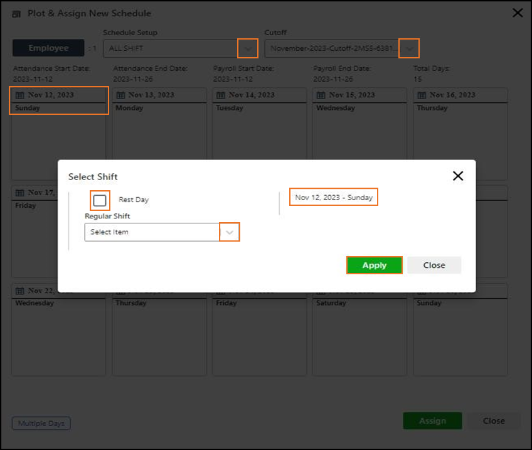Close the Plot & Assign New Schedule window

(518, 13)
